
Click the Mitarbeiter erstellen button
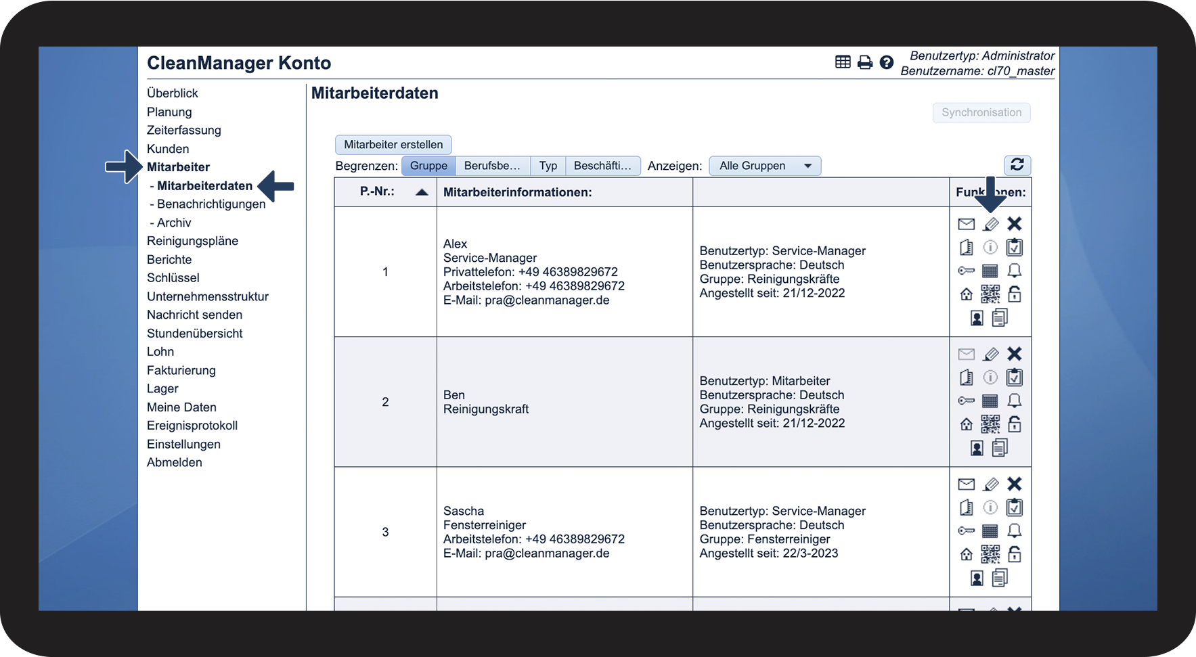[393, 145]
